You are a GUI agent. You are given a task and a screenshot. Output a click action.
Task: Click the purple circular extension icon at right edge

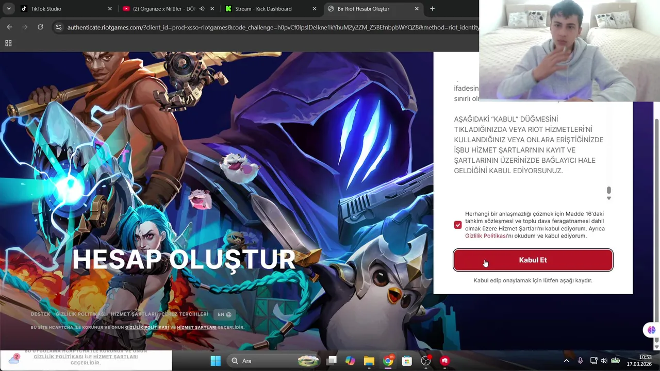(x=651, y=330)
